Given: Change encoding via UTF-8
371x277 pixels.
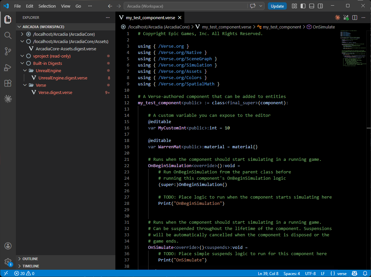Looking at the screenshot, I should [x=310, y=273].
